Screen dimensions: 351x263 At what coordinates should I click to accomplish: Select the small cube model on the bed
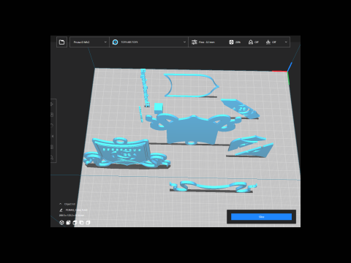click(x=159, y=108)
